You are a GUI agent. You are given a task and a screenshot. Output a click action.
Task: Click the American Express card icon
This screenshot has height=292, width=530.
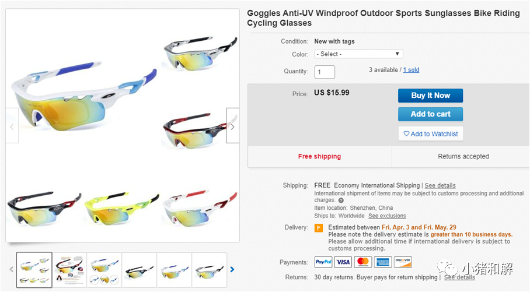point(382,262)
